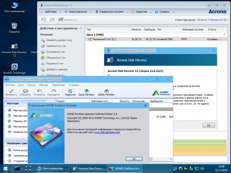
Task: Open the Справка menu in AOMEI
Action: coord(74,85)
